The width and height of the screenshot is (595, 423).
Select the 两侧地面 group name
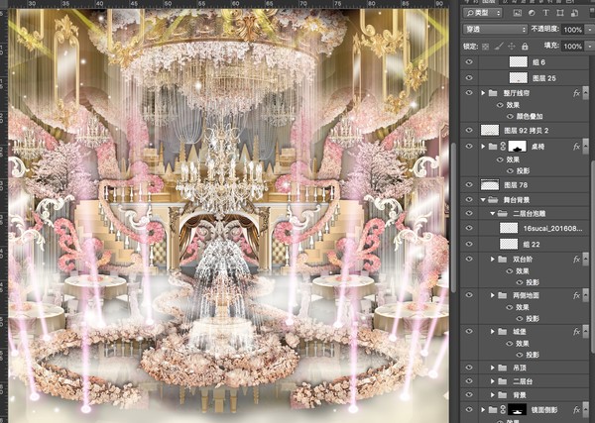(527, 295)
